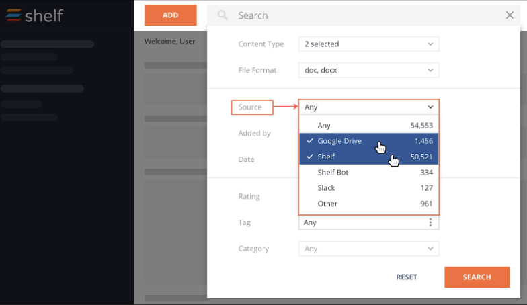
Task: Select Shelf Bot source option
Action: pos(368,172)
